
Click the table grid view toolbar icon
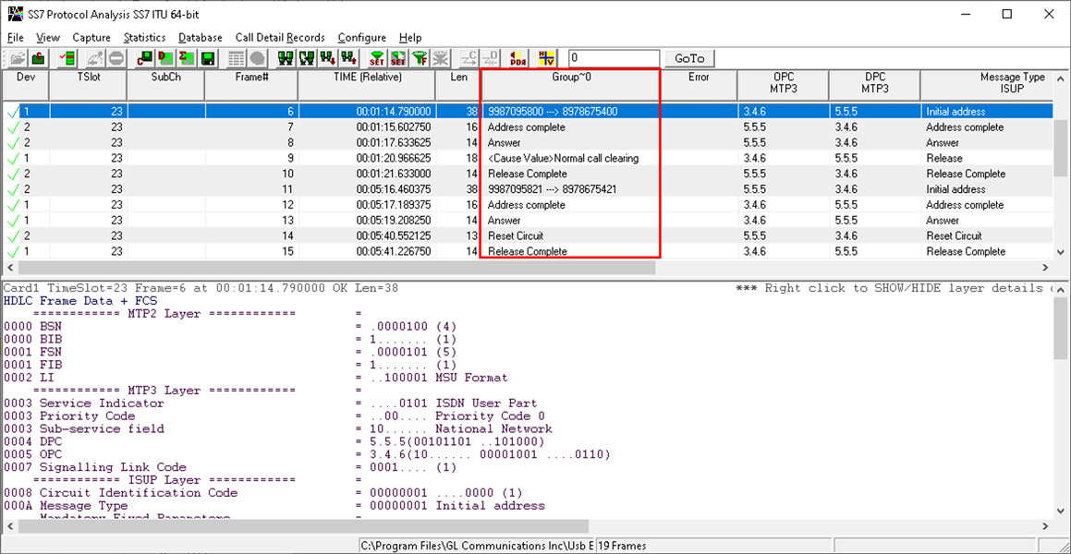coord(236,59)
